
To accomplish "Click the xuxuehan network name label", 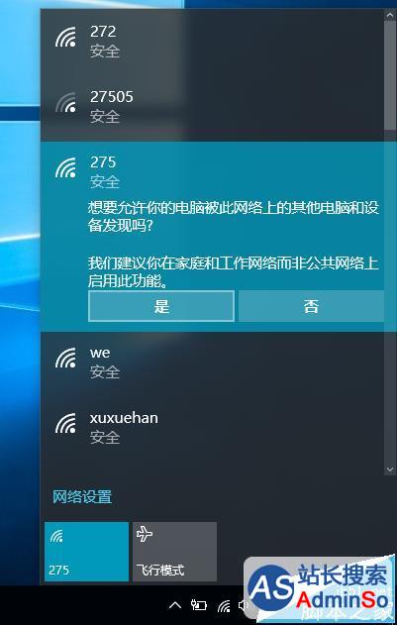I will pyautogui.click(x=124, y=418).
